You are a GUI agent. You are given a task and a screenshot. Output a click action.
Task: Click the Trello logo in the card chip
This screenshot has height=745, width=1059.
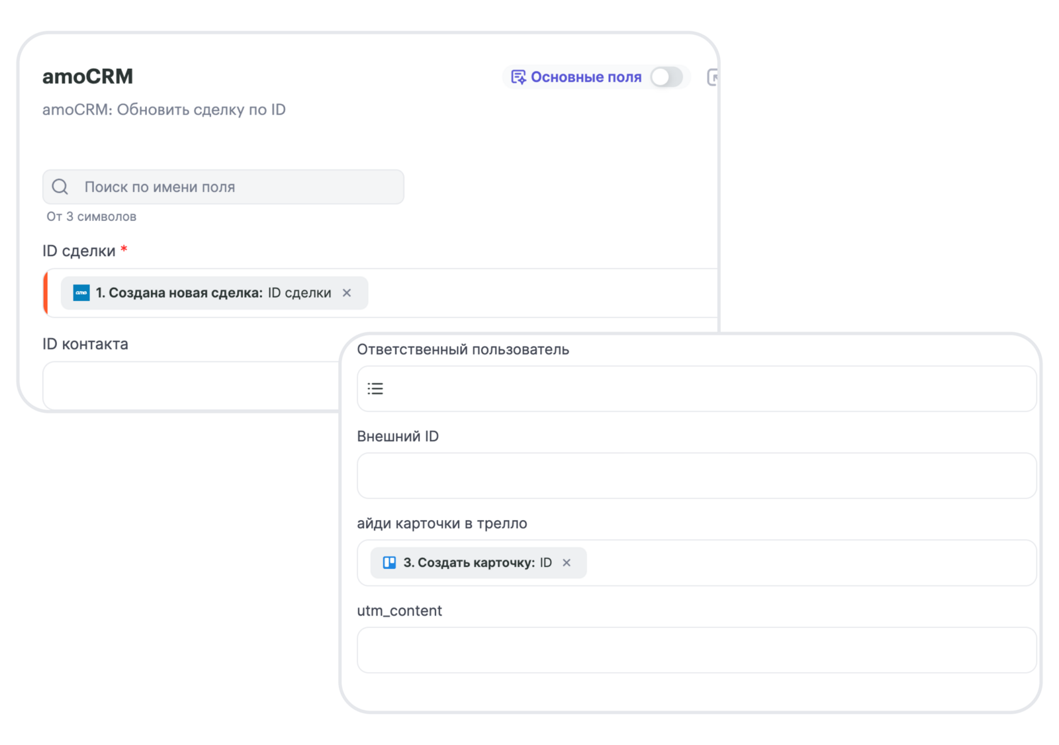point(390,563)
